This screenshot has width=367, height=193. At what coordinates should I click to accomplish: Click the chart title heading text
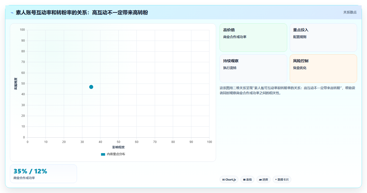(x=82, y=12)
